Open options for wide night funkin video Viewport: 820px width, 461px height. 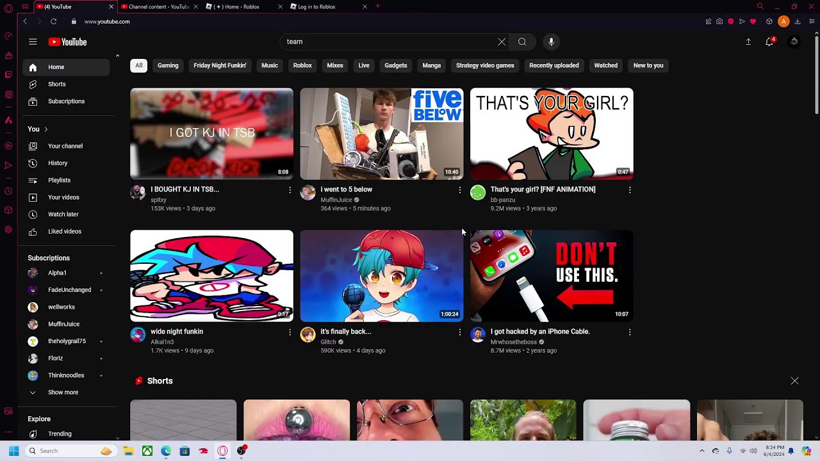290,332
